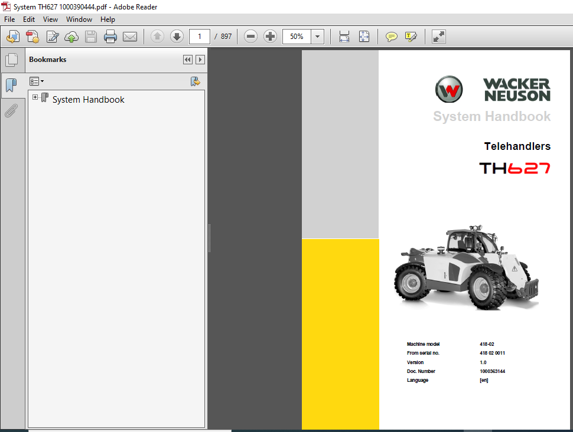Zoom out with minus button

pos(250,37)
